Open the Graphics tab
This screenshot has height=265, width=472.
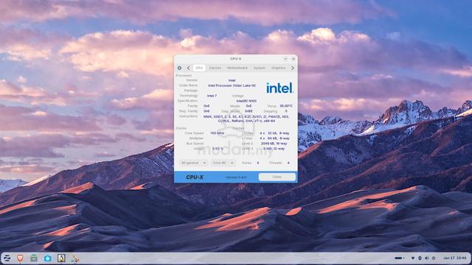(x=279, y=68)
